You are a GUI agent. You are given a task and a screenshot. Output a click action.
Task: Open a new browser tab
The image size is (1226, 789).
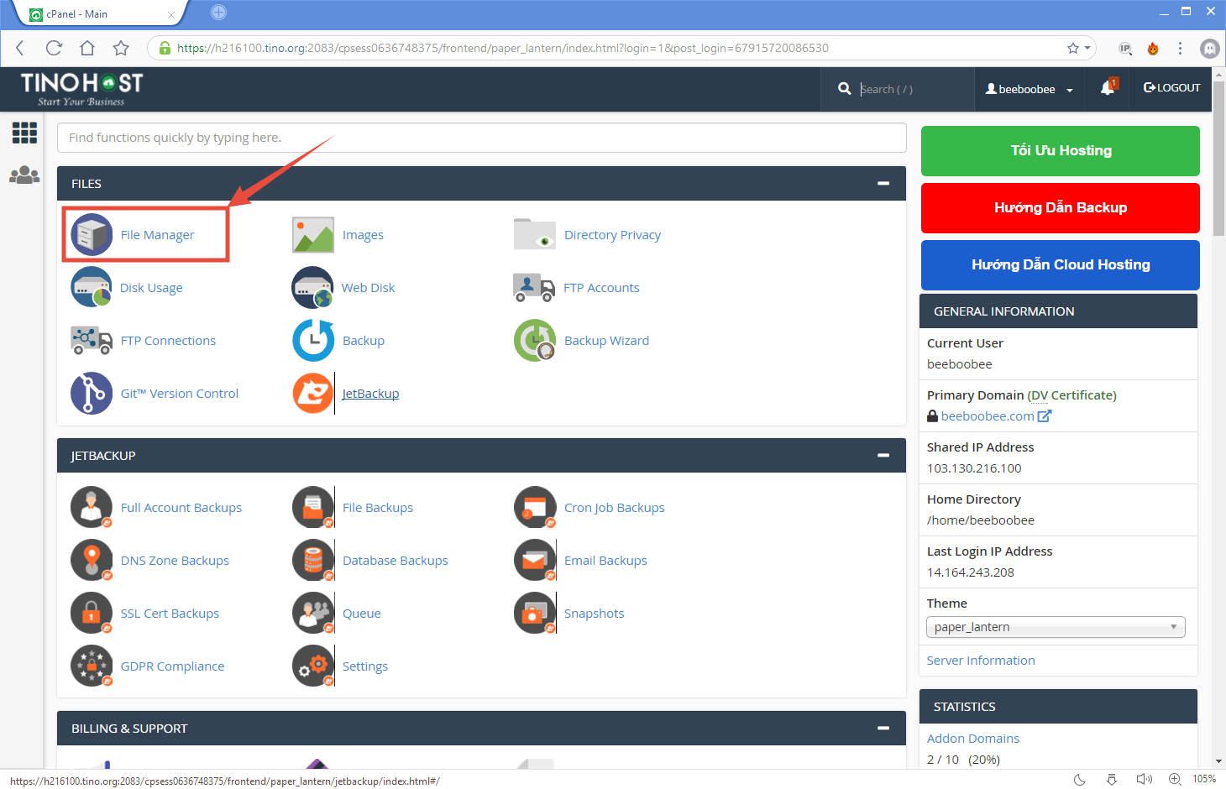[218, 12]
